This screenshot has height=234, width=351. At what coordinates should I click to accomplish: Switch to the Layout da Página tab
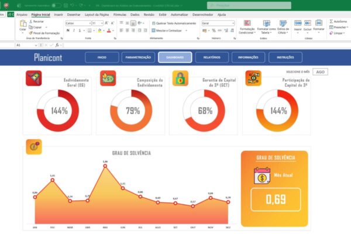[97, 15]
